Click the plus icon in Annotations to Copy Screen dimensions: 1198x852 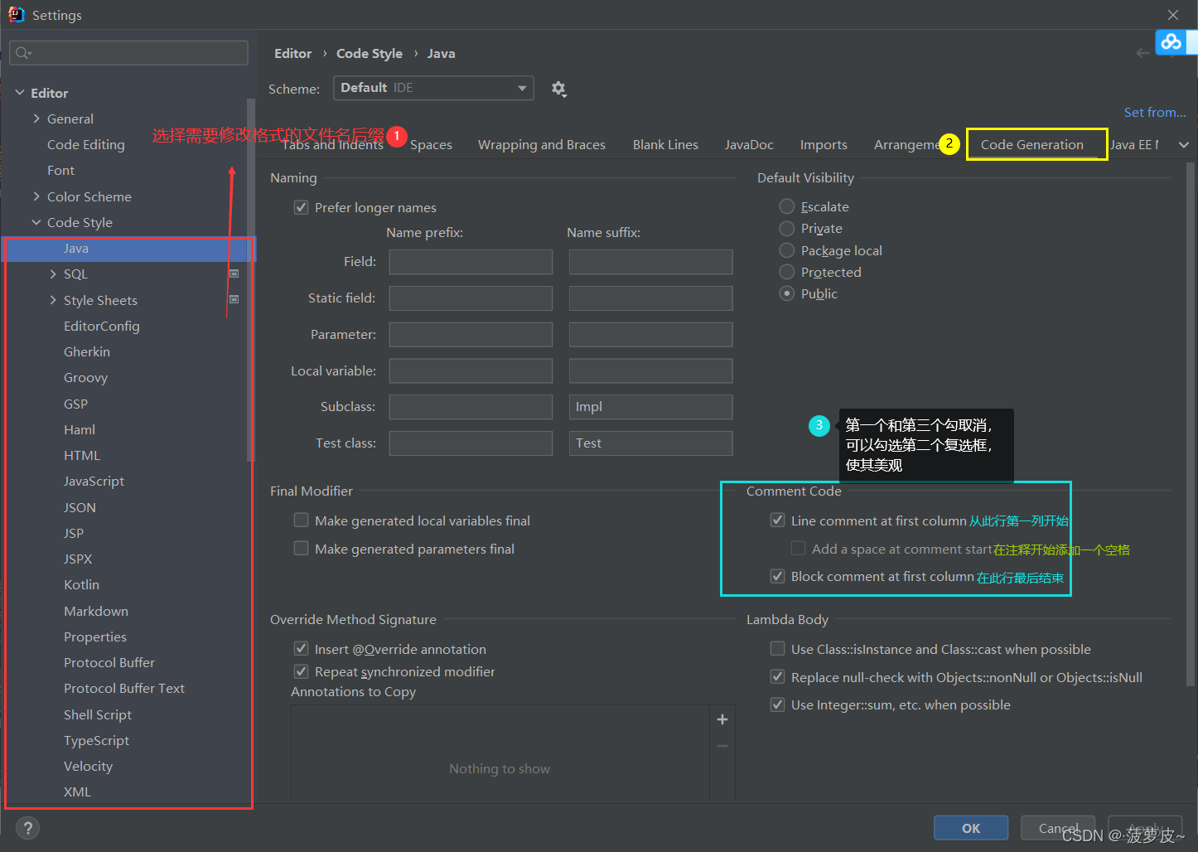point(722,719)
